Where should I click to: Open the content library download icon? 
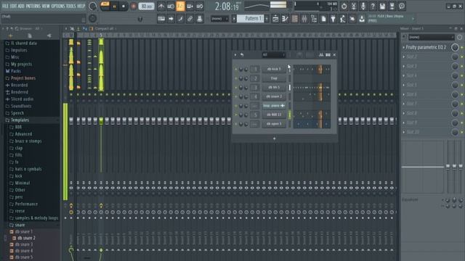tap(362, 19)
